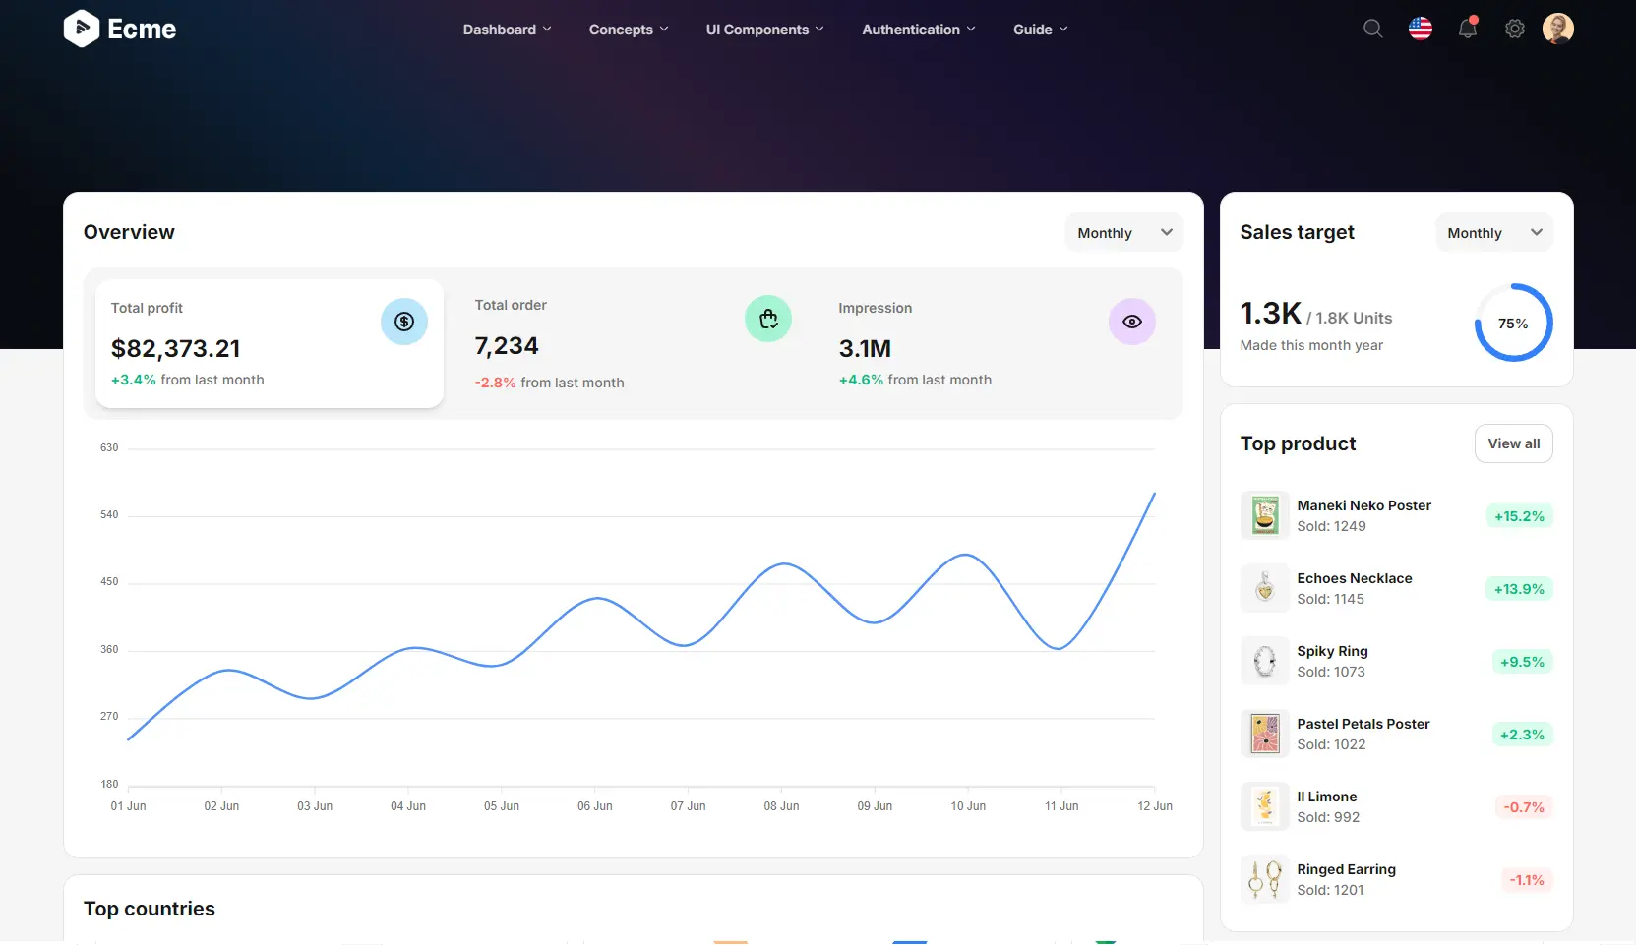Click the Ecme logo

click(x=119, y=29)
